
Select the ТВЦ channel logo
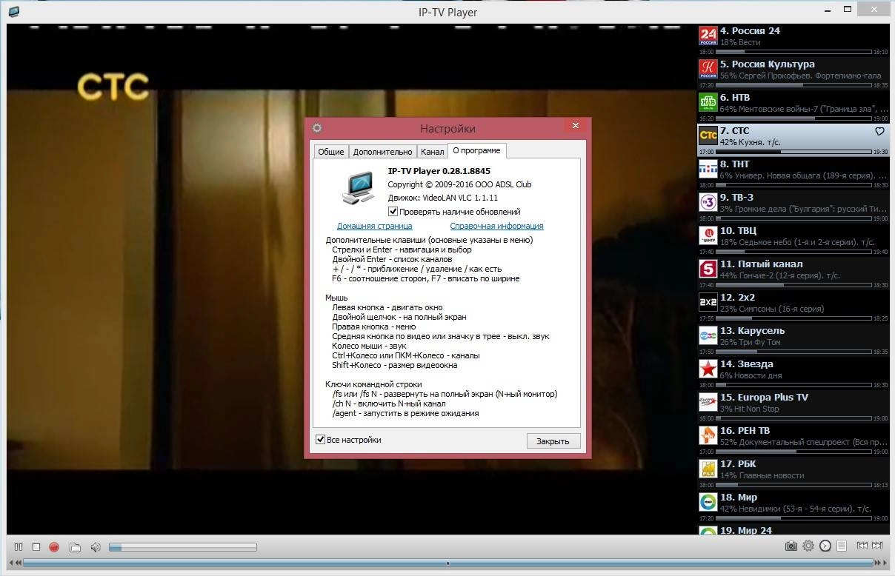coord(708,235)
